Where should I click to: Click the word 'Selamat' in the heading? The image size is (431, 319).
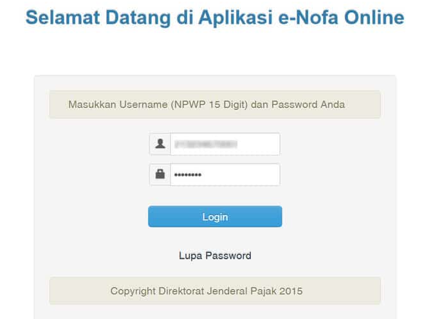62,17
